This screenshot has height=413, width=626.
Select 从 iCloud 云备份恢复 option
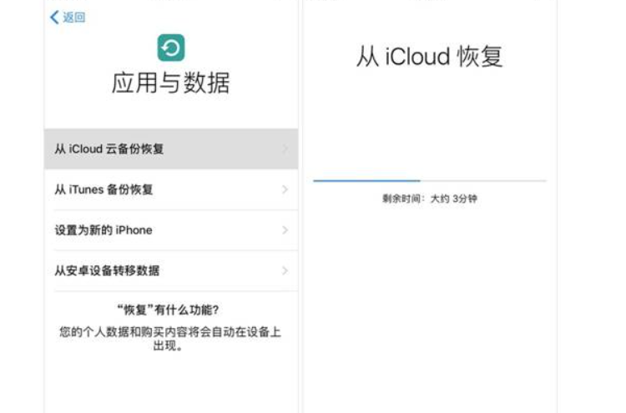pyautogui.click(x=109, y=149)
